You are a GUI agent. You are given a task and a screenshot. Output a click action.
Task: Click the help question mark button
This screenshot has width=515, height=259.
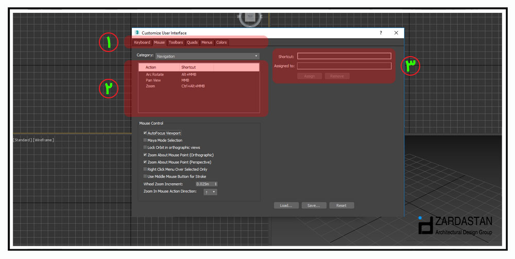pyautogui.click(x=381, y=33)
